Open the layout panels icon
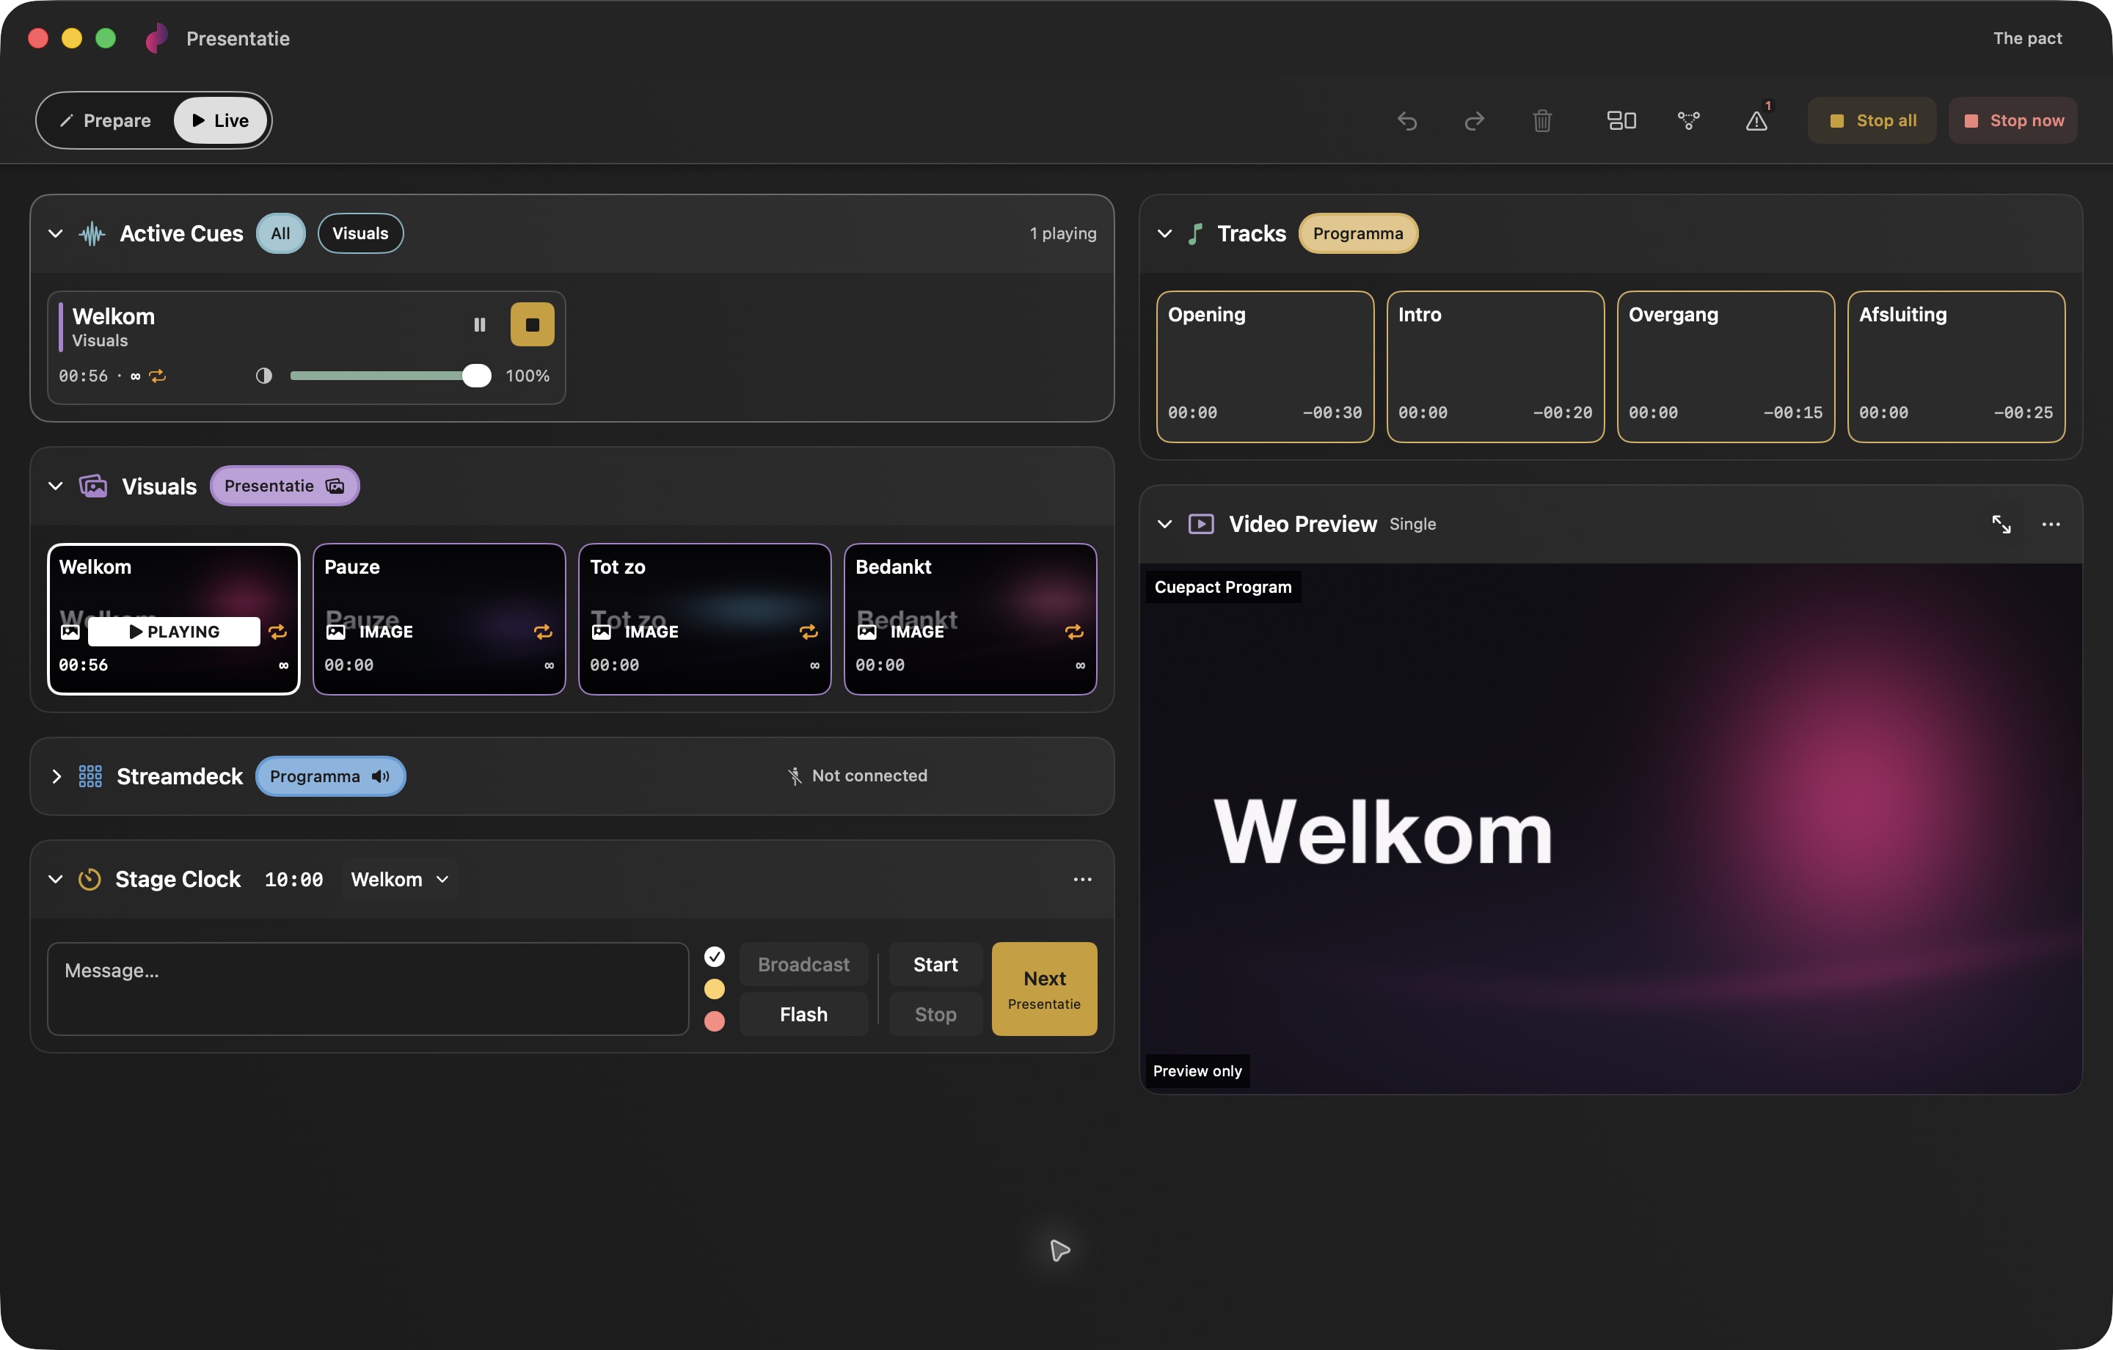 point(1621,120)
